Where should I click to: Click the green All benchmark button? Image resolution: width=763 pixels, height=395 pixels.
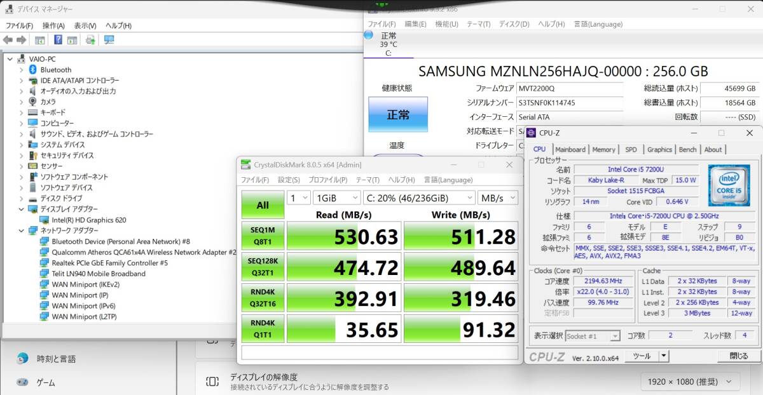[x=262, y=205]
